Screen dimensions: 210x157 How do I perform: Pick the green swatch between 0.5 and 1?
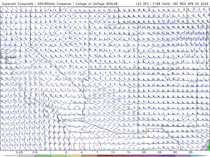(x=43, y=156)
